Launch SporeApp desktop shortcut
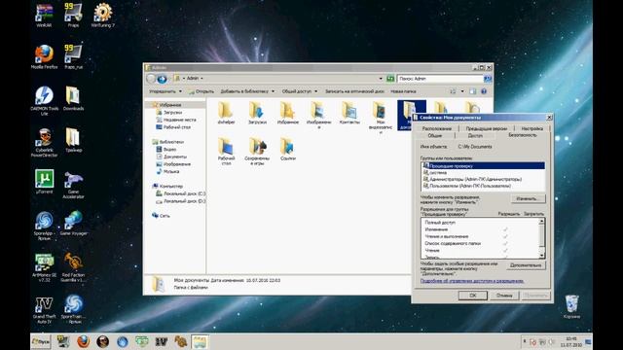 tap(44, 226)
